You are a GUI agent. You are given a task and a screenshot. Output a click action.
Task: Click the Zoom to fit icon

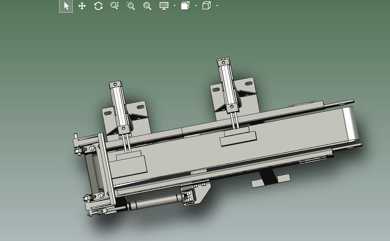tap(147, 6)
